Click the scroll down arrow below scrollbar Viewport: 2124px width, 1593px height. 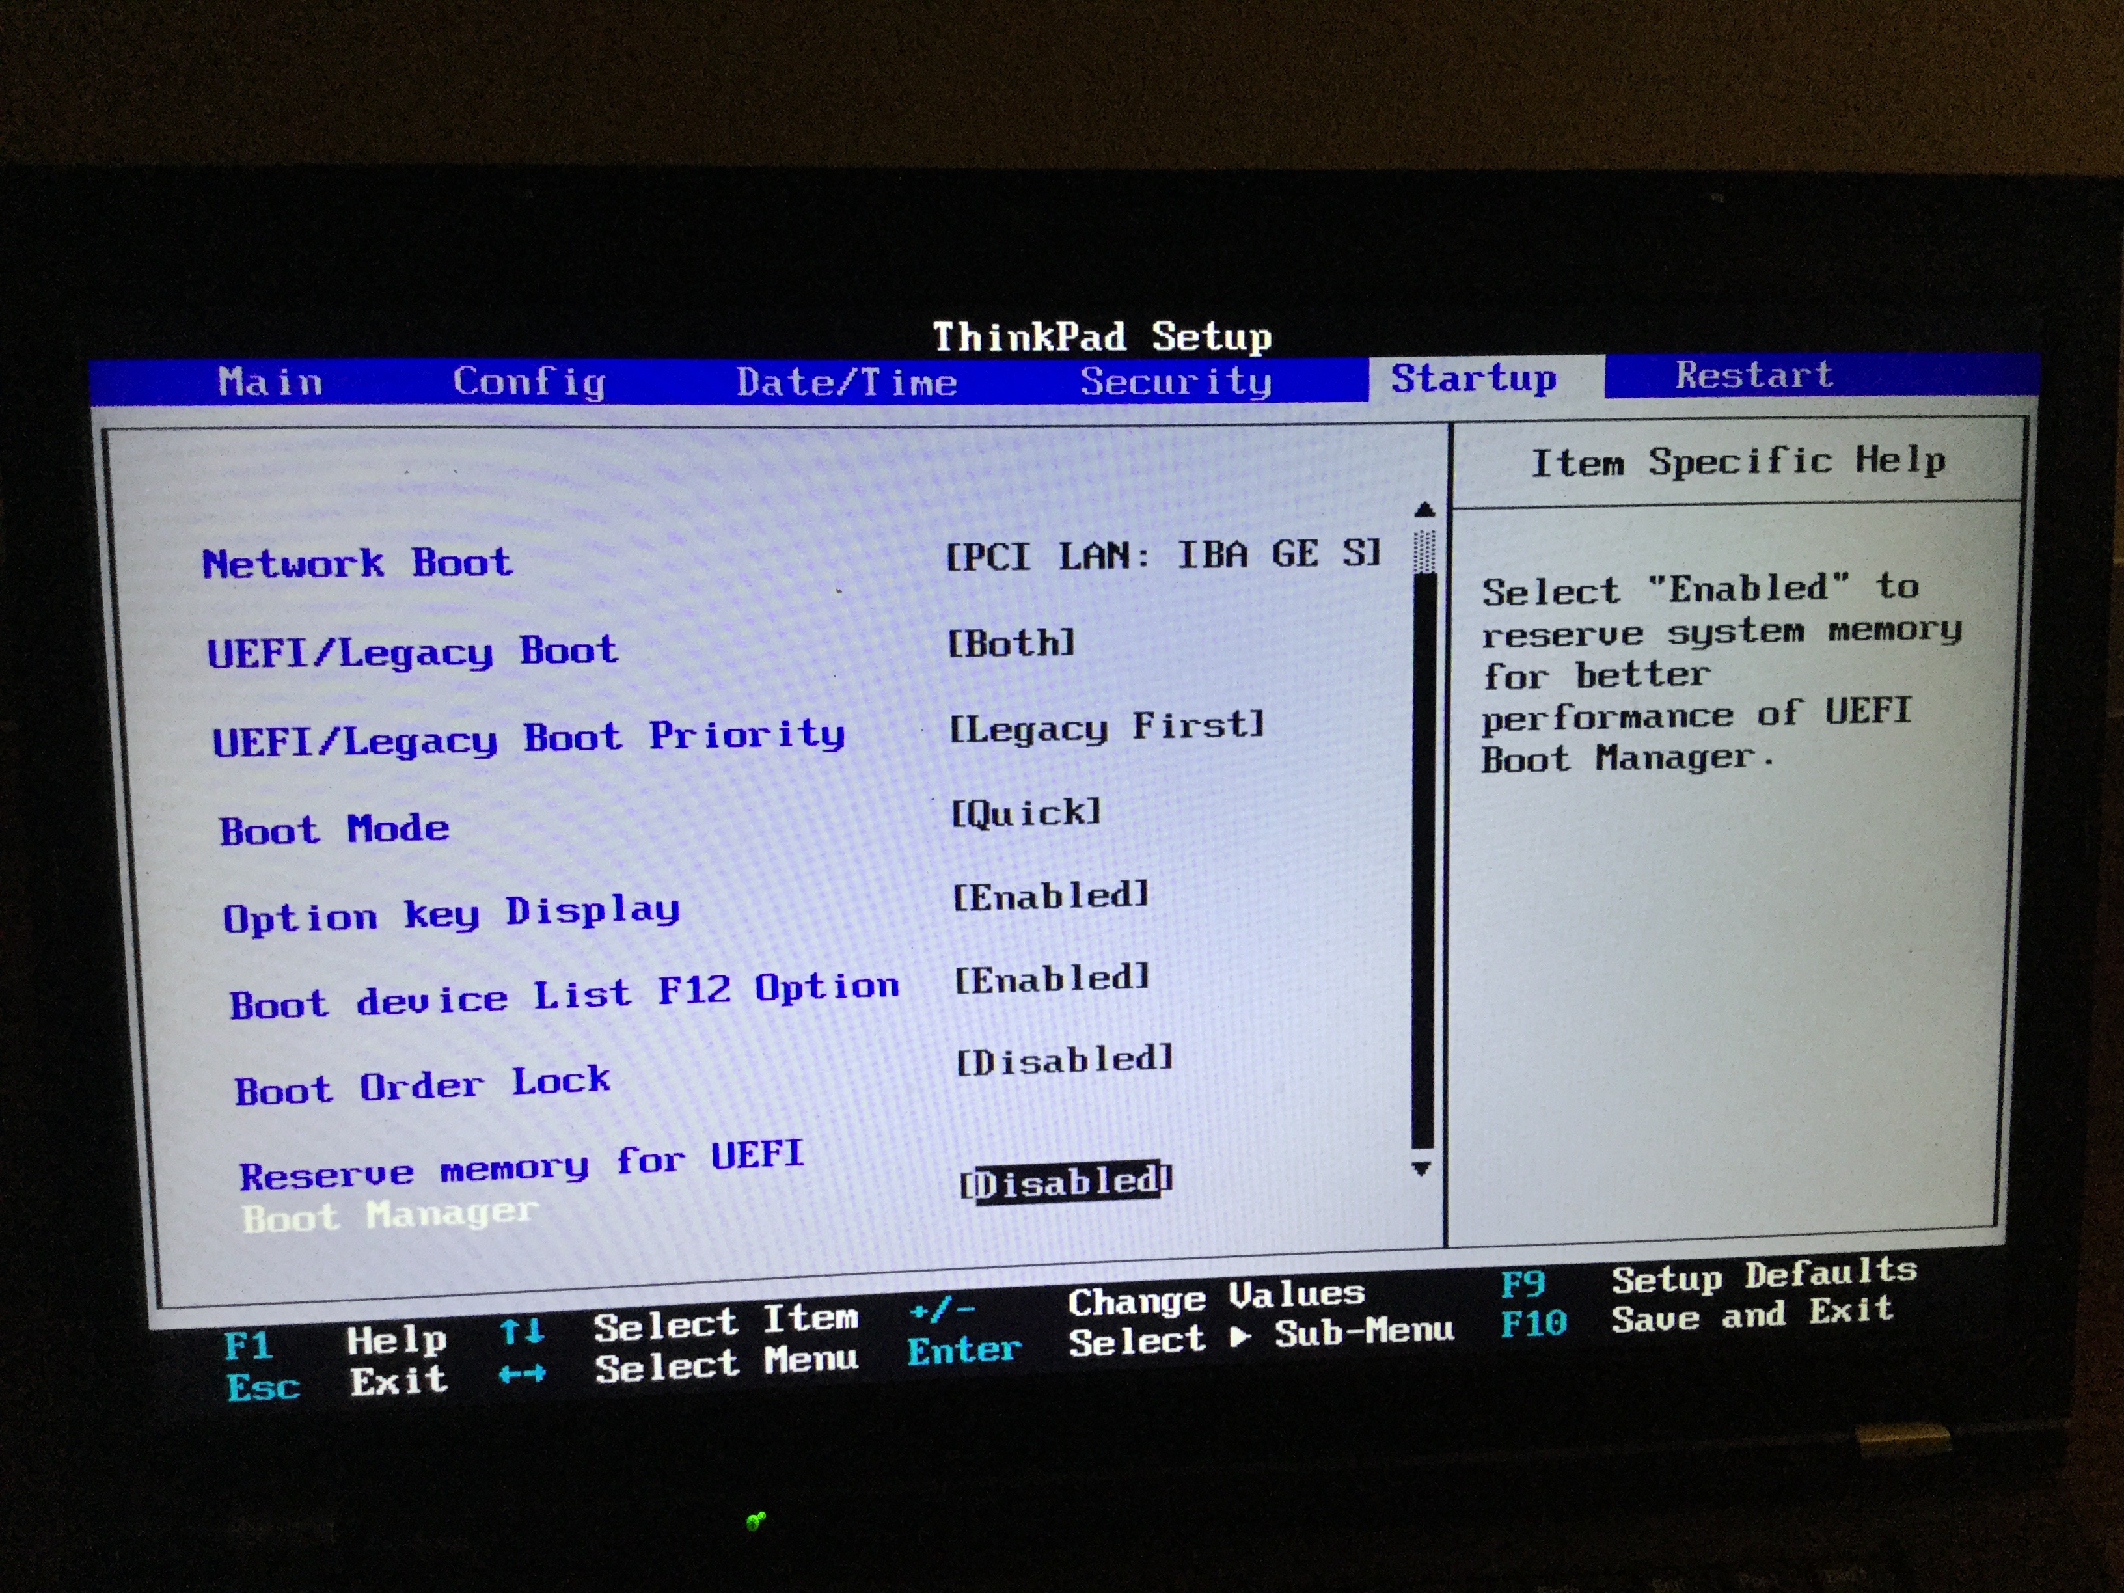coord(1422,1169)
